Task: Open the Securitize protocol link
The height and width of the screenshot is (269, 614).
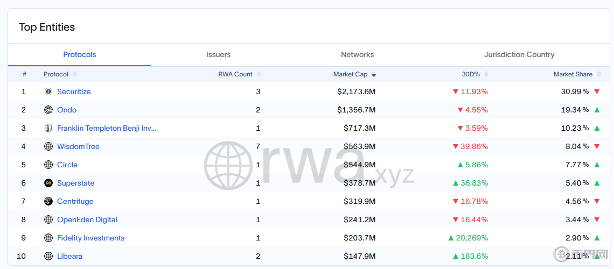Action: coord(74,91)
